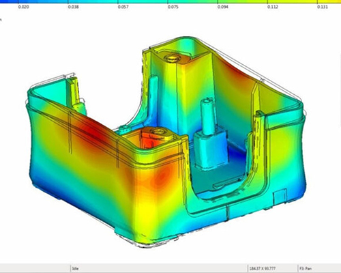Click the 0.094 scale value
This screenshot has height=273, width=341.
(223, 7)
